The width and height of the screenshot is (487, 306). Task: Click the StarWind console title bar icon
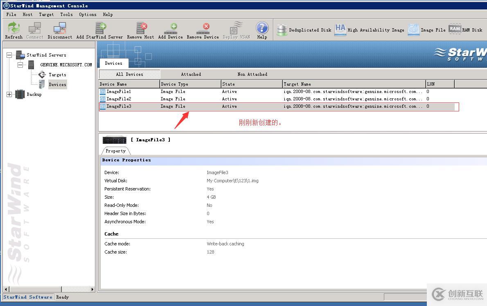coord(6,6)
